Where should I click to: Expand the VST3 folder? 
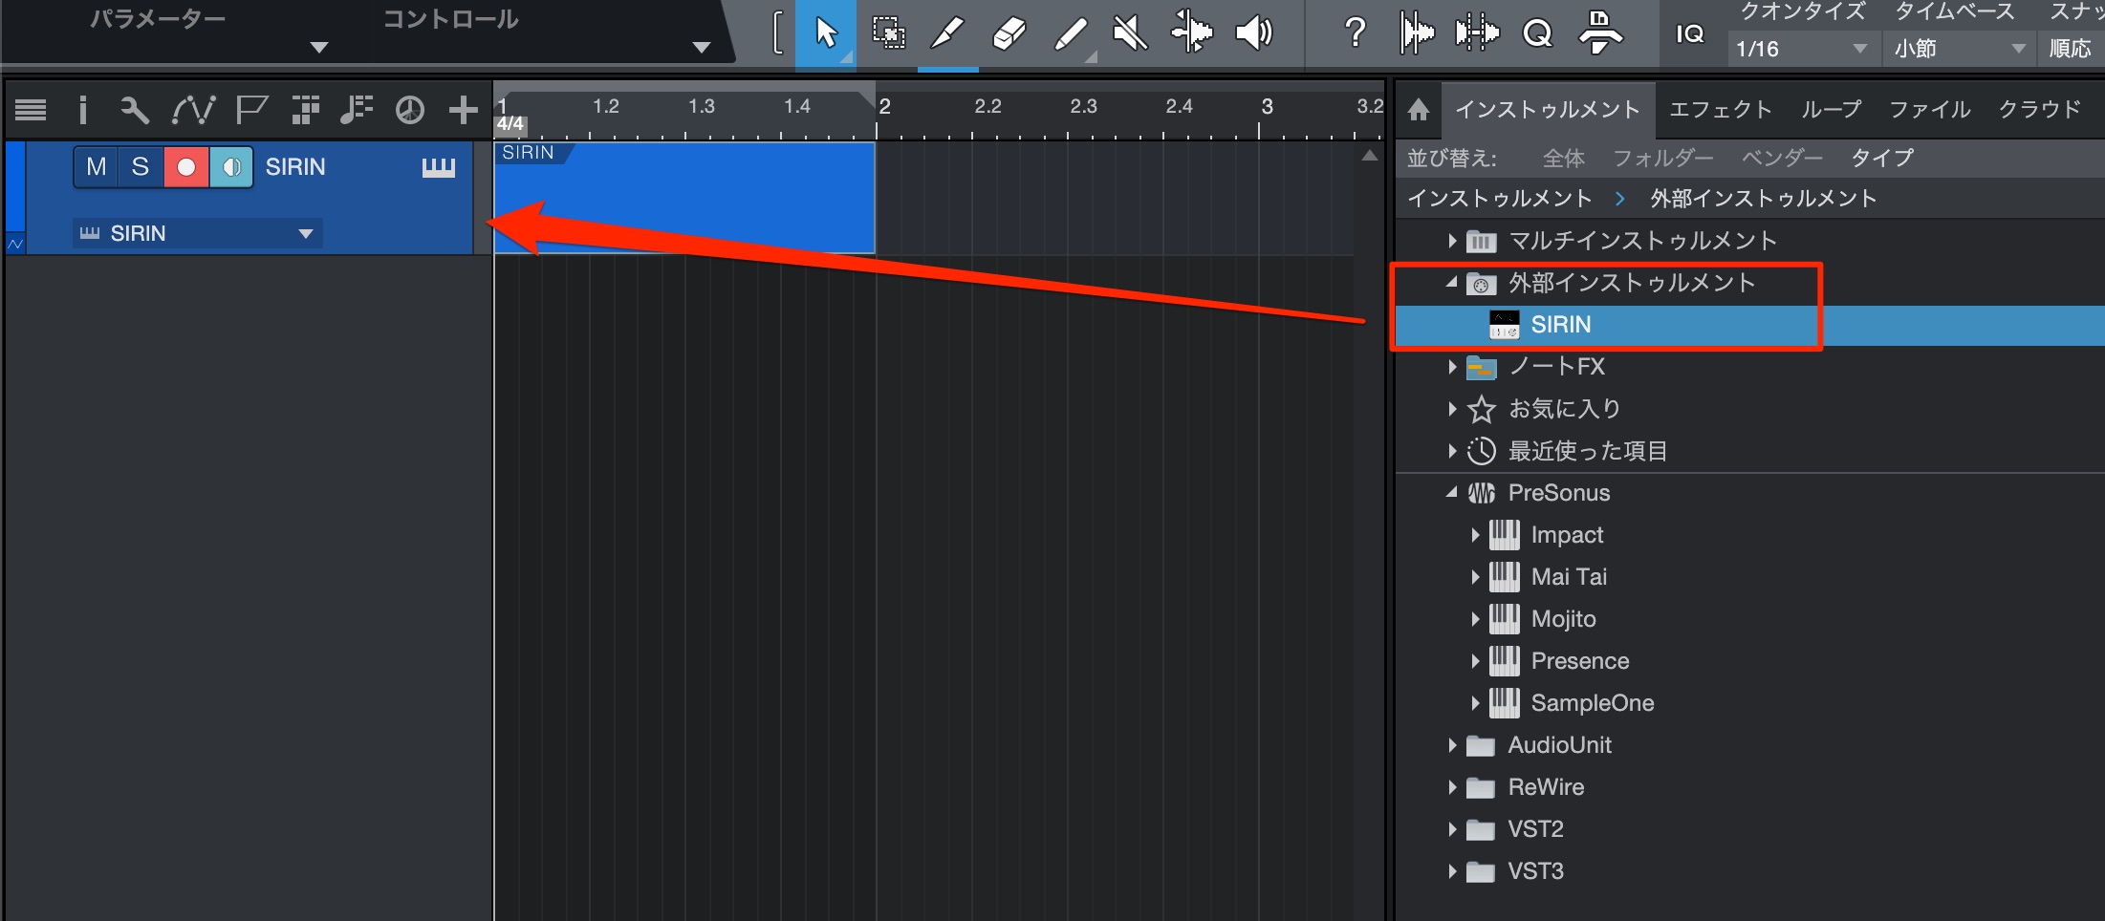tap(1452, 871)
